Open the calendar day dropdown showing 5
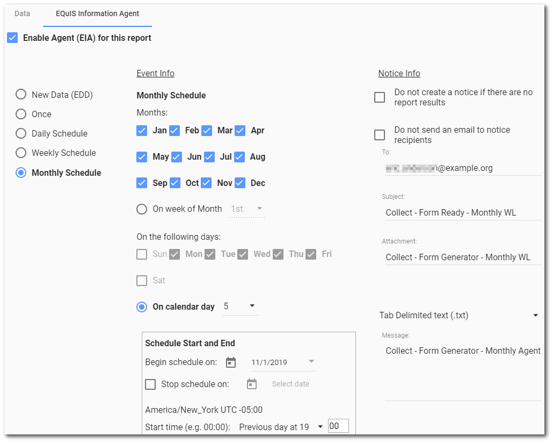This screenshot has height=443, width=553. [x=252, y=306]
